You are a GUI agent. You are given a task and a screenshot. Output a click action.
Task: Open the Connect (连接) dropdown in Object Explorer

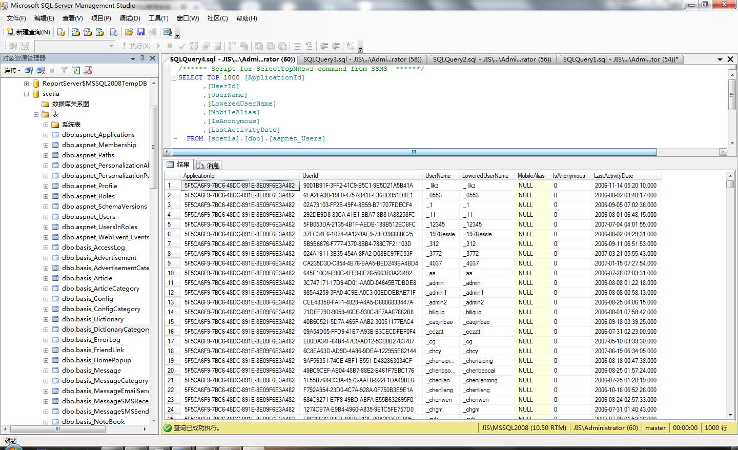pos(12,70)
